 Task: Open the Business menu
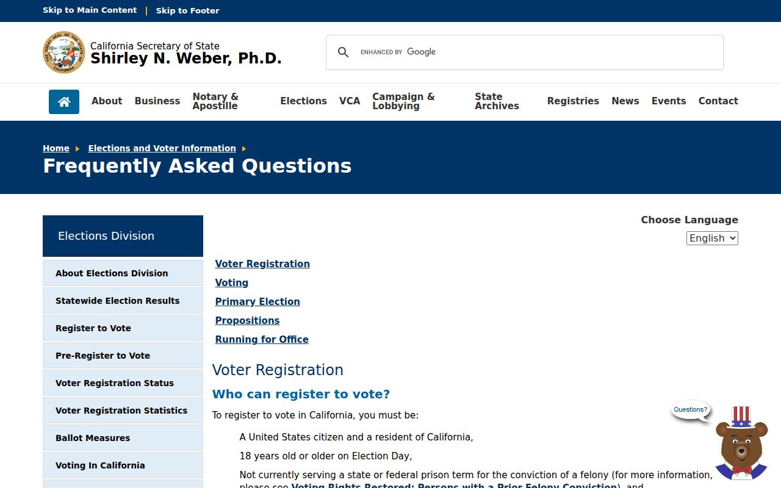point(157,101)
